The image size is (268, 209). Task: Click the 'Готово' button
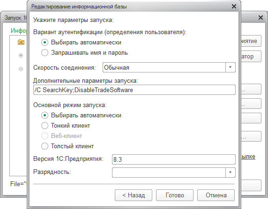point(175,195)
